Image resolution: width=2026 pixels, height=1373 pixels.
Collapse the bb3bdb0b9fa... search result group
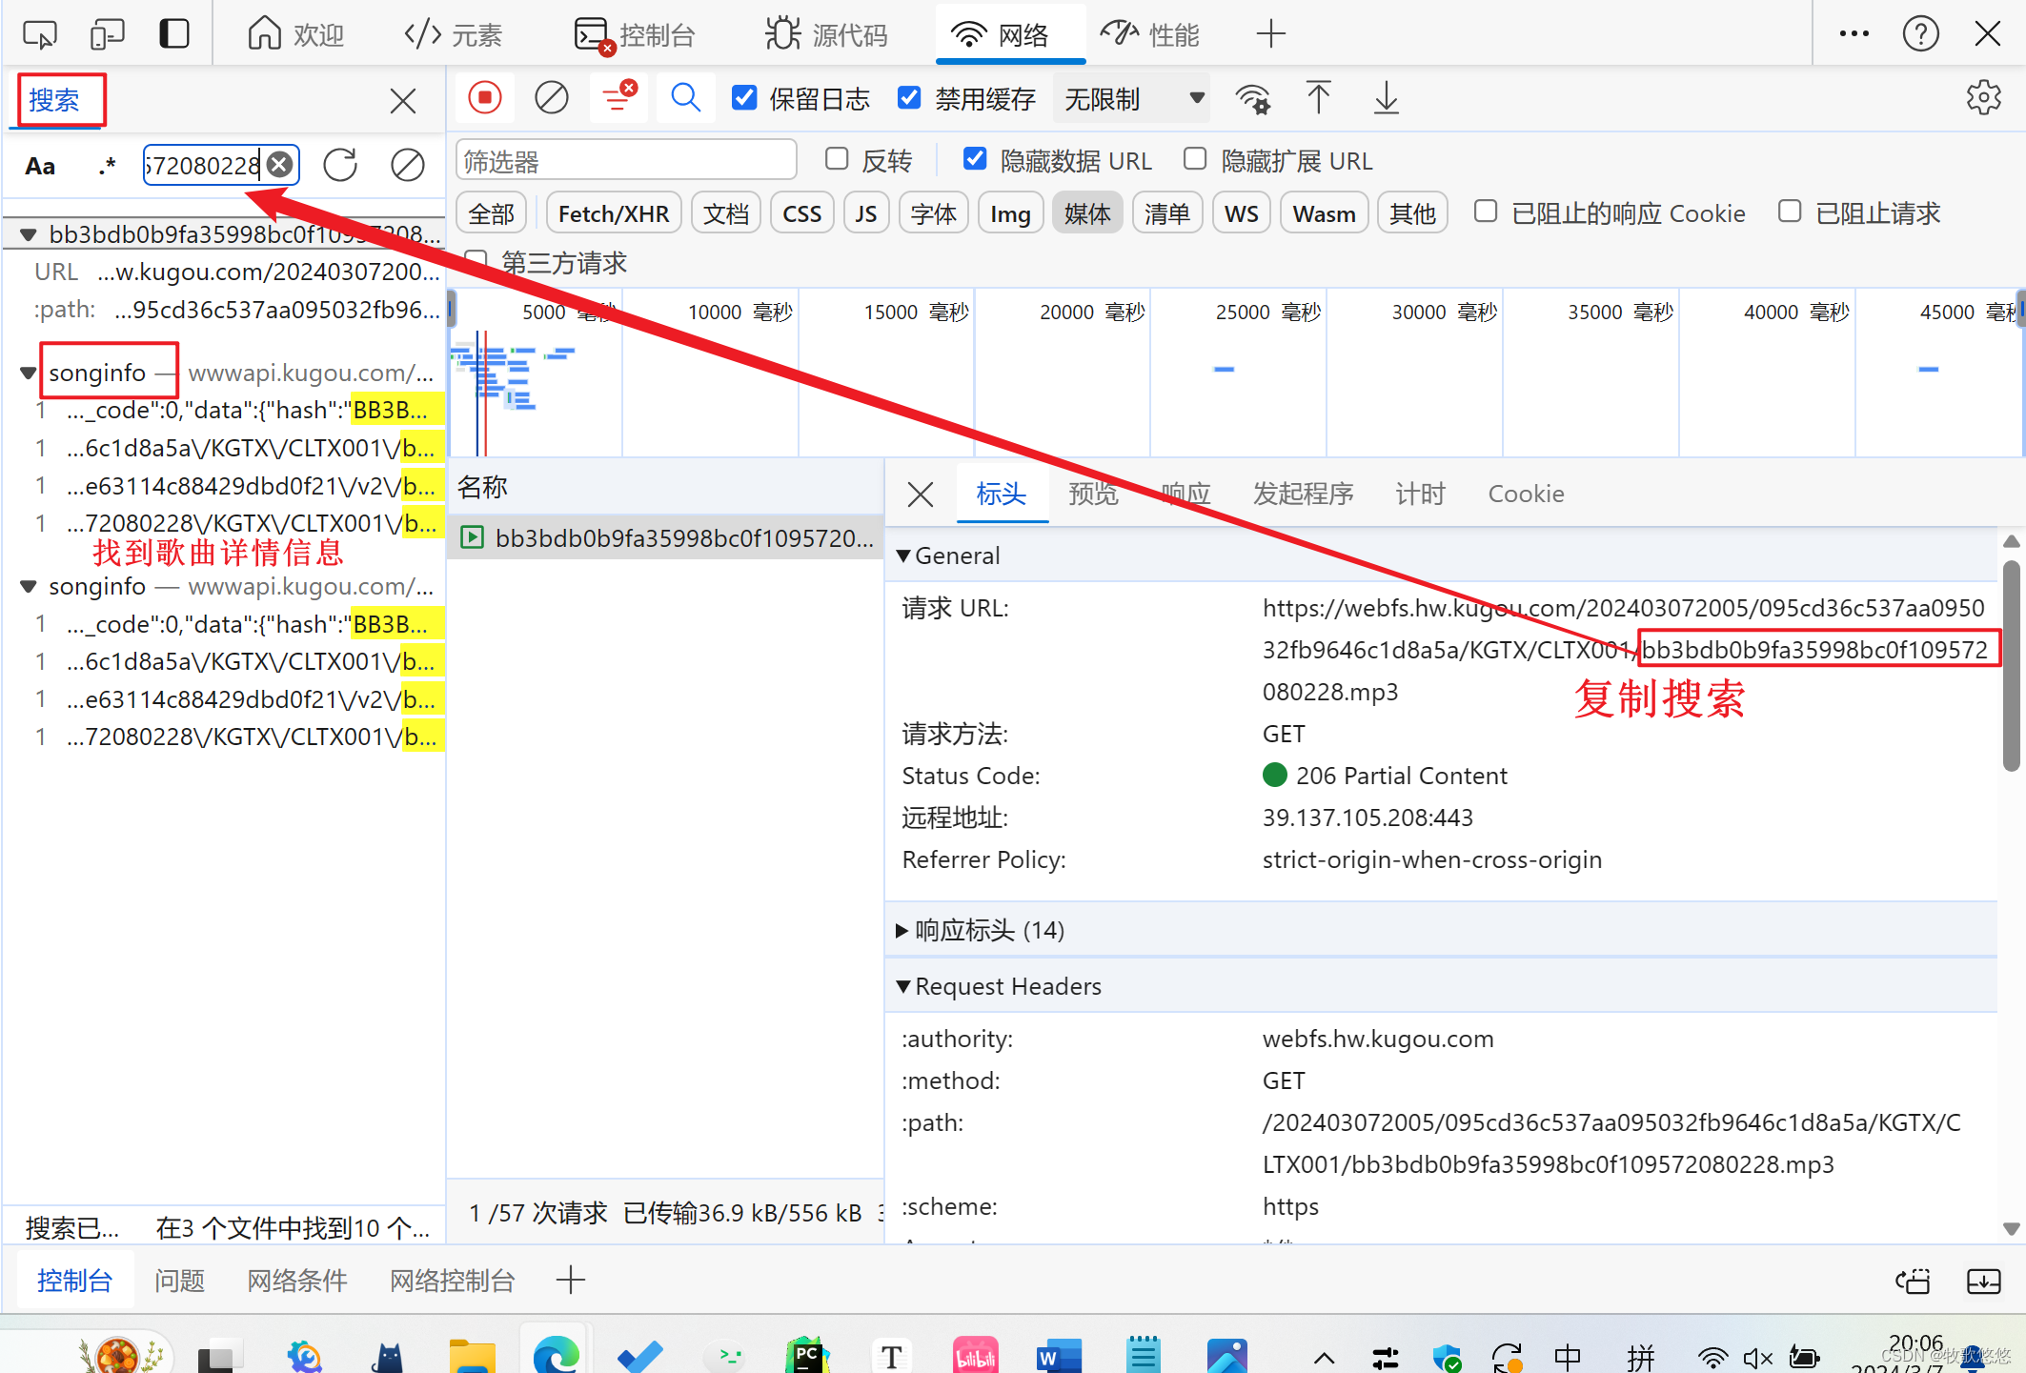[29, 234]
